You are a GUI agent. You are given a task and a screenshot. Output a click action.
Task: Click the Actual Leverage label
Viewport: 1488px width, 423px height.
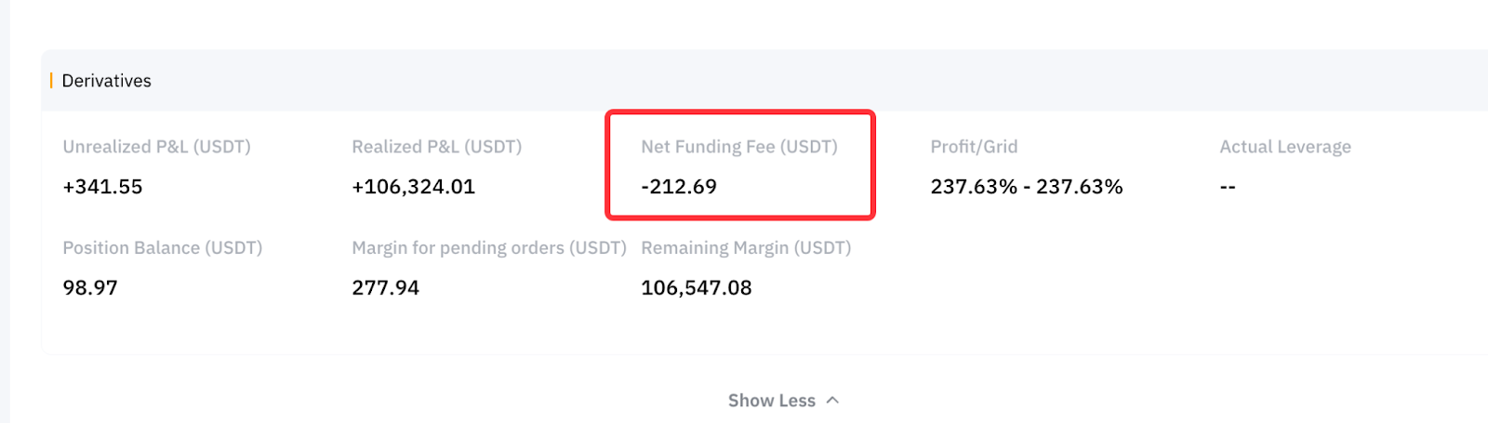click(1285, 147)
